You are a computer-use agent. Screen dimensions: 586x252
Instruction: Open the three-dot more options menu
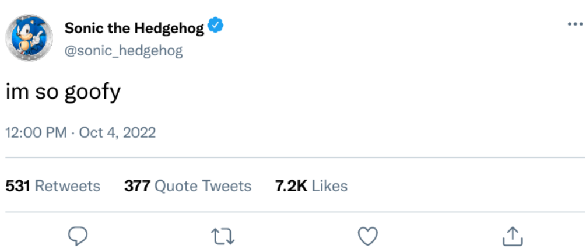pos(575,24)
